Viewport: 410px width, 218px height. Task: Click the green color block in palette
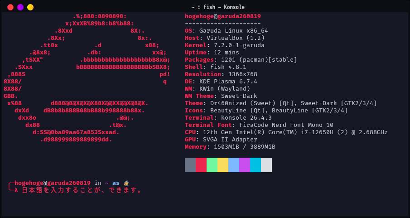(x=212, y=165)
